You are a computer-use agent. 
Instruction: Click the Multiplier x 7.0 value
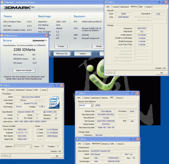[x=22, y=133]
